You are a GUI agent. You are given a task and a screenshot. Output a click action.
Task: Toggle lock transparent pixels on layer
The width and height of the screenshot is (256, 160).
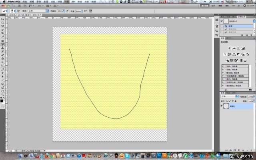point(227,101)
